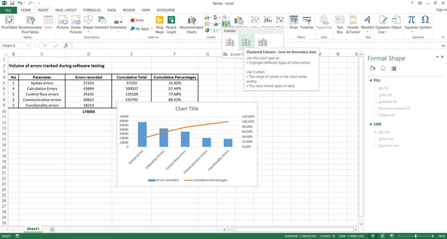The height and width of the screenshot is (239, 447).
Task: Open the Name Box dropdown arrow
Action: [x=28, y=45]
